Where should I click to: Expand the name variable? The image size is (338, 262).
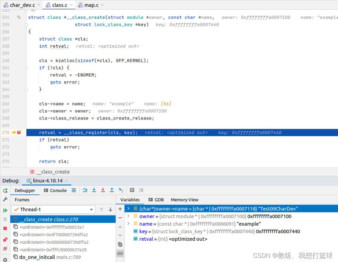(128, 224)
